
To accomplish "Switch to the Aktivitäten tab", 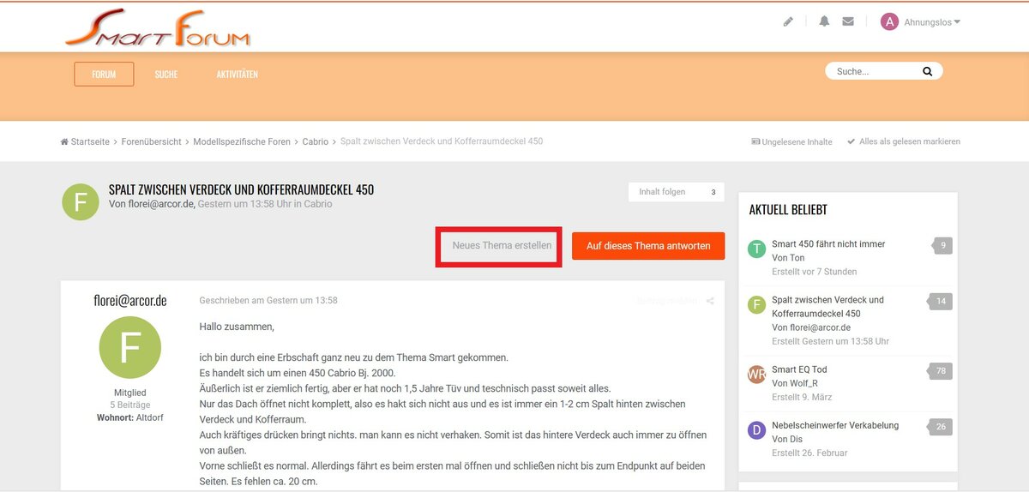I will [237, 75].
